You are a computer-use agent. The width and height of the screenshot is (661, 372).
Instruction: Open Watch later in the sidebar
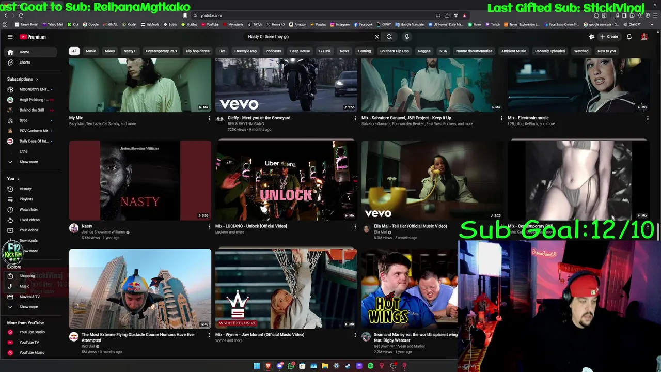tap(31, 209)
